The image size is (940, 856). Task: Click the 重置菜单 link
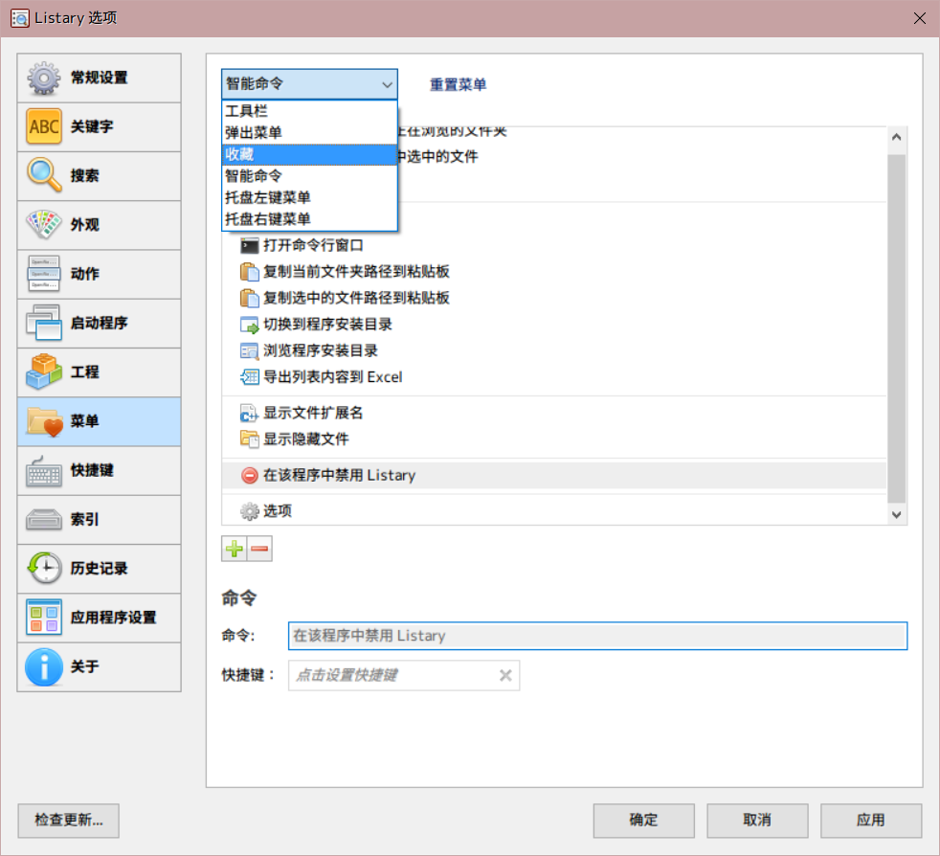click(458, 84)
